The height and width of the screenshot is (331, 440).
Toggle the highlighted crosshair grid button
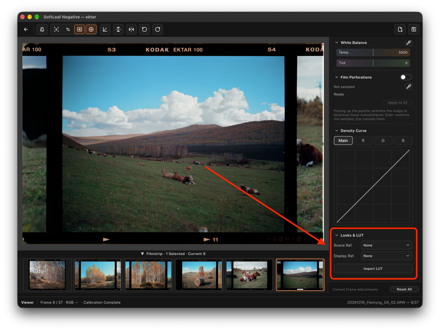[91, 29]
